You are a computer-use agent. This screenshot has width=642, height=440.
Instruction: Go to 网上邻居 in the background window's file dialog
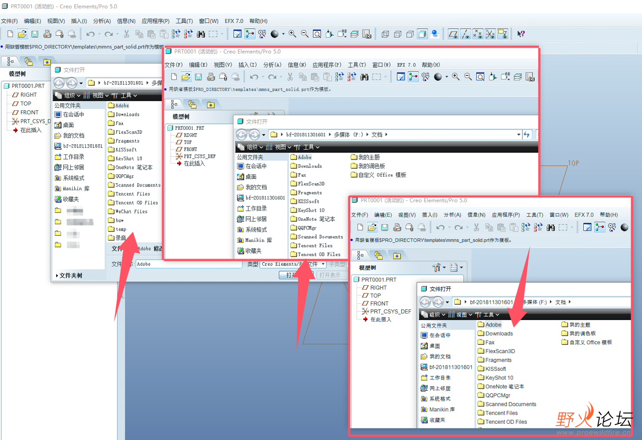69,167
